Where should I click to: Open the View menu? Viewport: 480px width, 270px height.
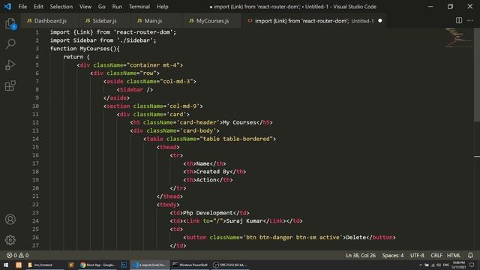coord(85,7)
